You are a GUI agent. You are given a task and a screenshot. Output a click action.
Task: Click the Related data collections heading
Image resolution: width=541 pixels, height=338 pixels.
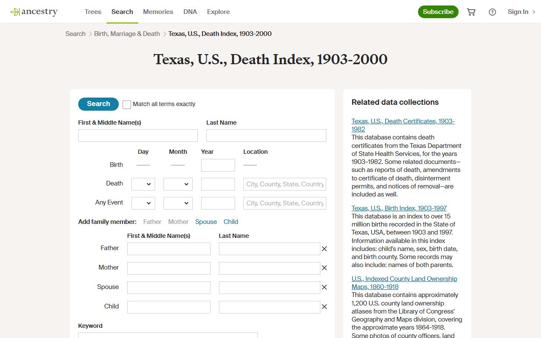tap(395, 102)
